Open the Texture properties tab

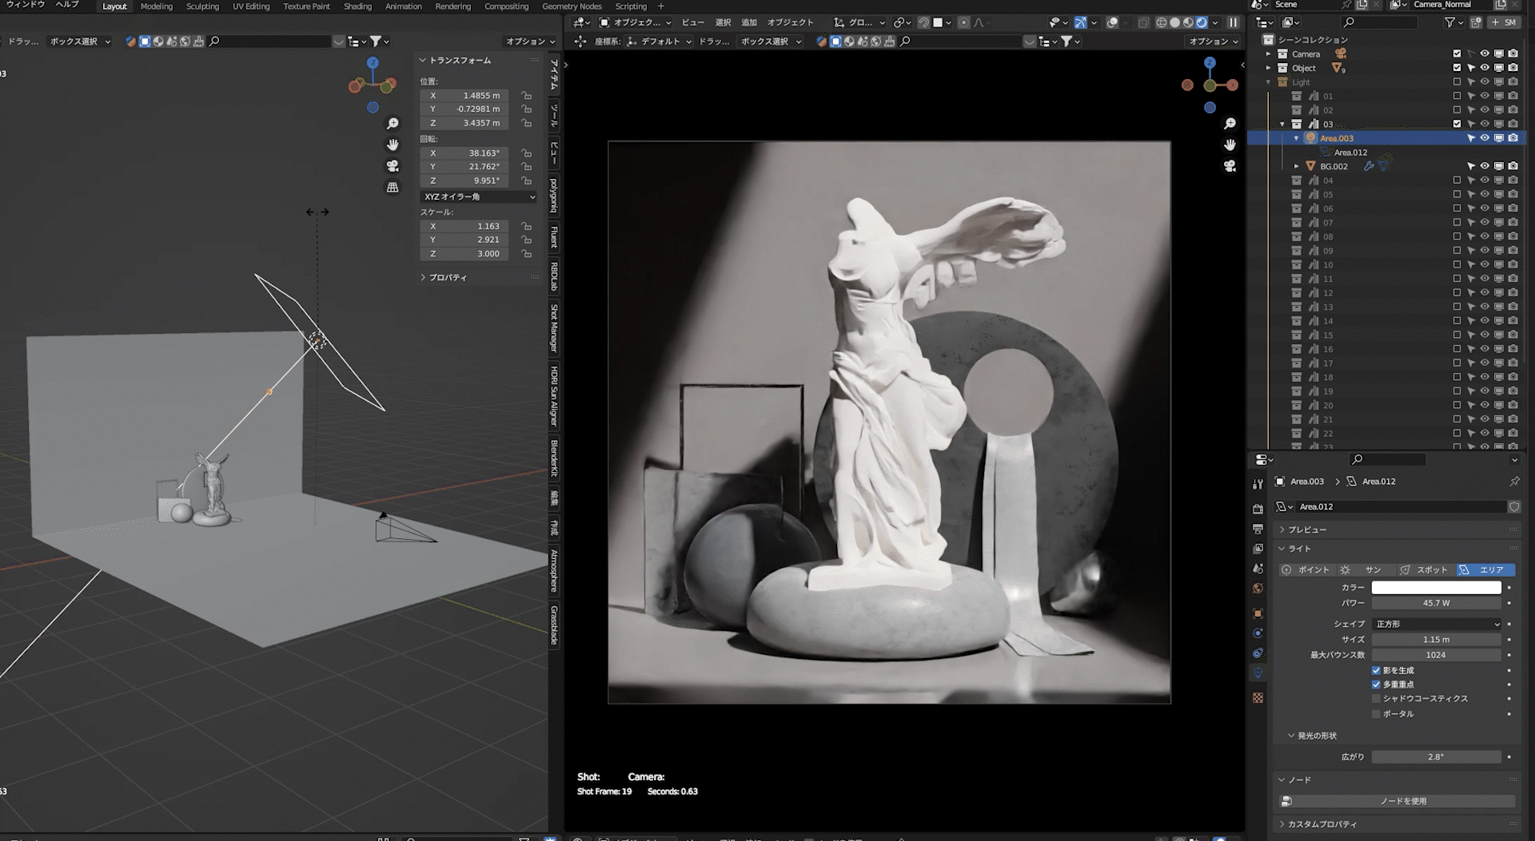(x=1258, y=698)
